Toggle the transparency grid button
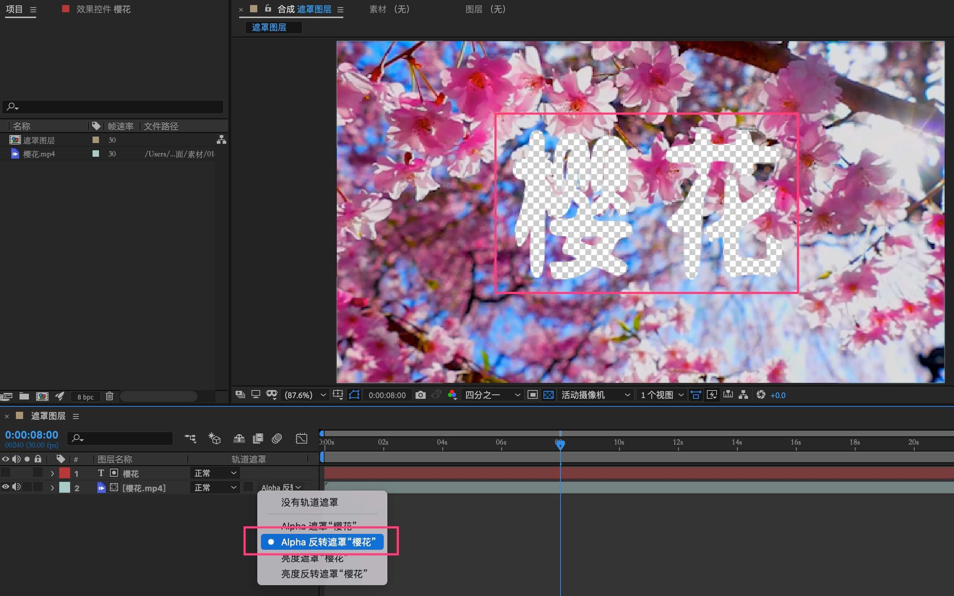Image resolution: width=954 pixels, height=596 pixels. click(x=548, y=395)
